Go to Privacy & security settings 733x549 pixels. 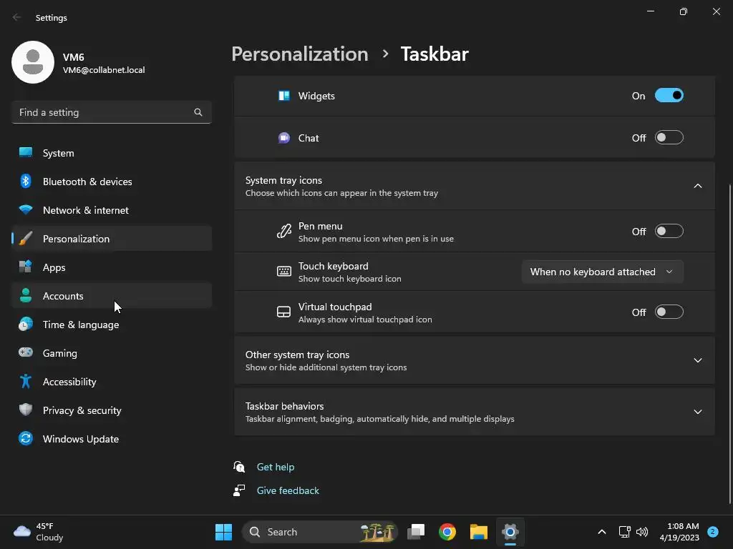click(x=111, y=410)
